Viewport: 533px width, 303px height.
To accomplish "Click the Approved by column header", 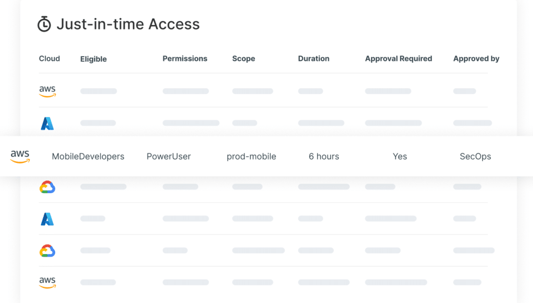I will tap(476, 58).
